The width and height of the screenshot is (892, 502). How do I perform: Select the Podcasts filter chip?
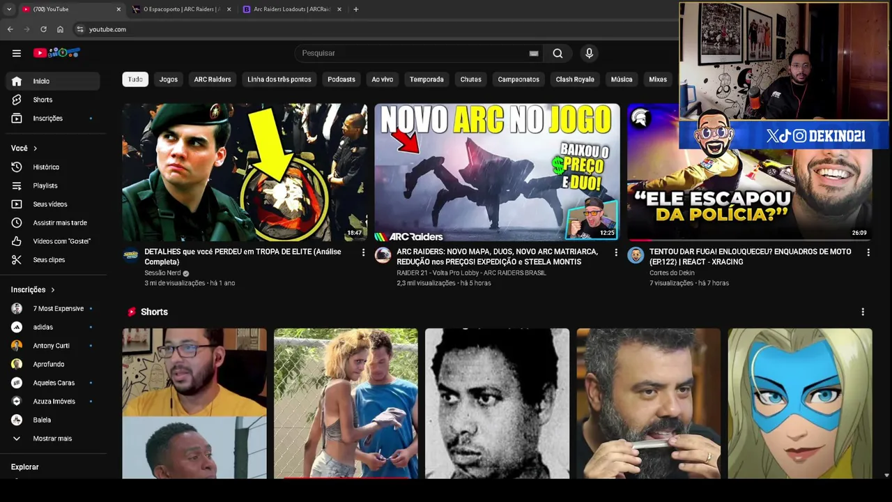(x=341, y=79)
